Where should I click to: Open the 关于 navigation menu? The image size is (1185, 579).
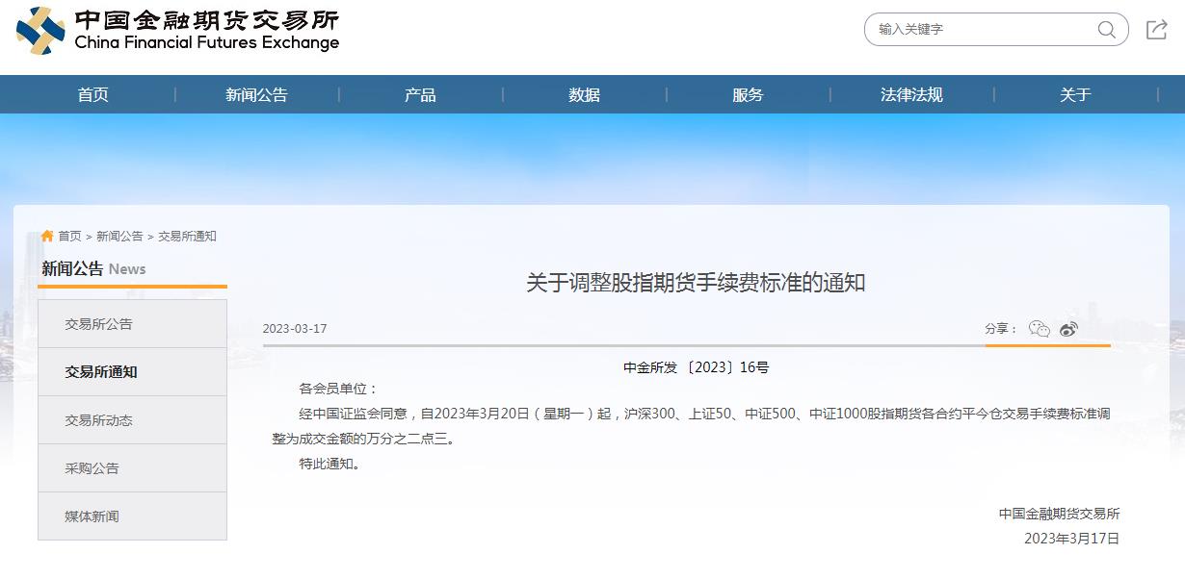[1075, 94]
